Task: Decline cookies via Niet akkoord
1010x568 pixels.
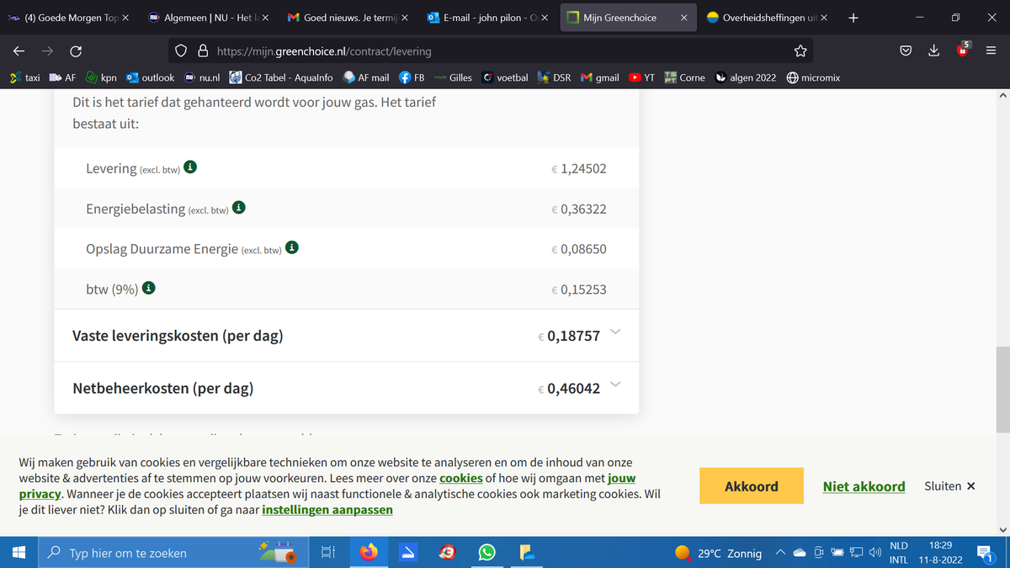Action: tap(864, 486)
